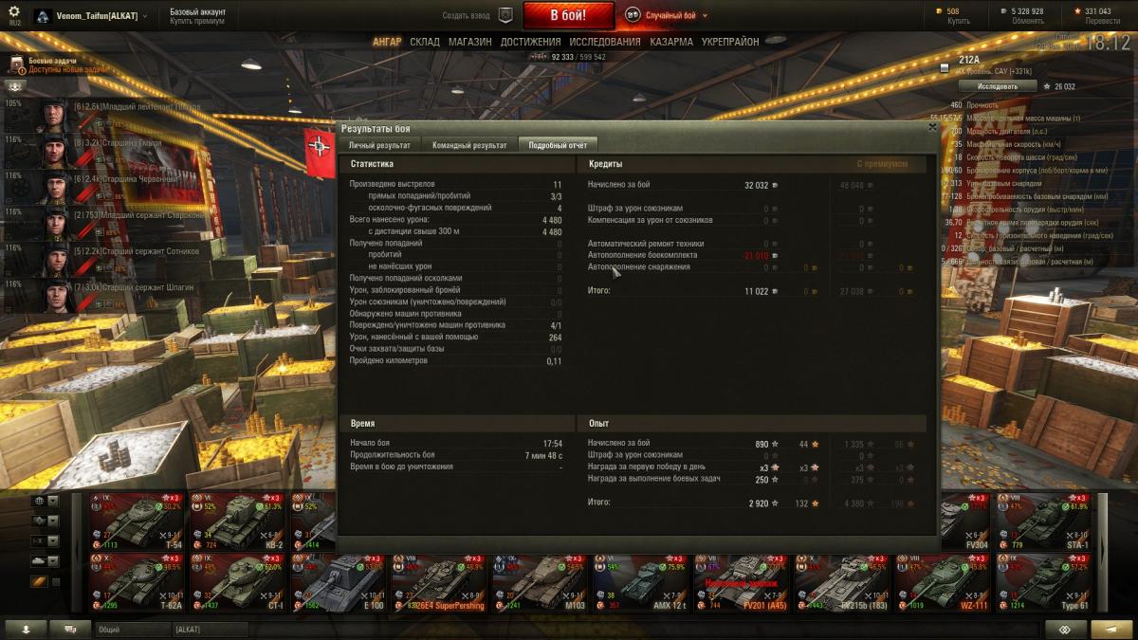This screenshot has height=640, width=1138.
Task: Open the tier I-X filter dropdown
Action: click(46, 541)
